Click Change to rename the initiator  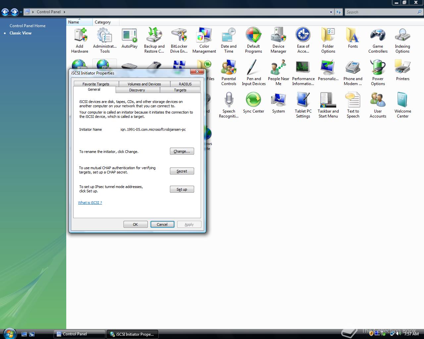[x=182, y=151]
